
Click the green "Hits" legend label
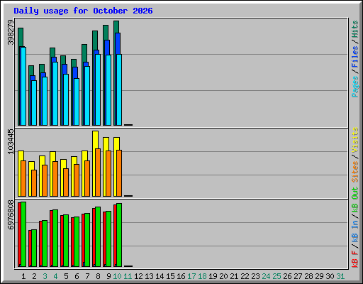[x=354, y=29]
